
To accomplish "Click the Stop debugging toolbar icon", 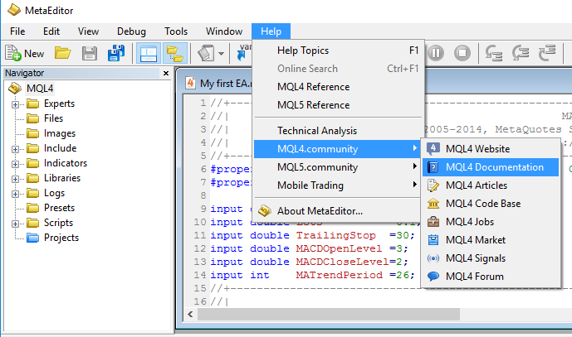I will 462,53.
